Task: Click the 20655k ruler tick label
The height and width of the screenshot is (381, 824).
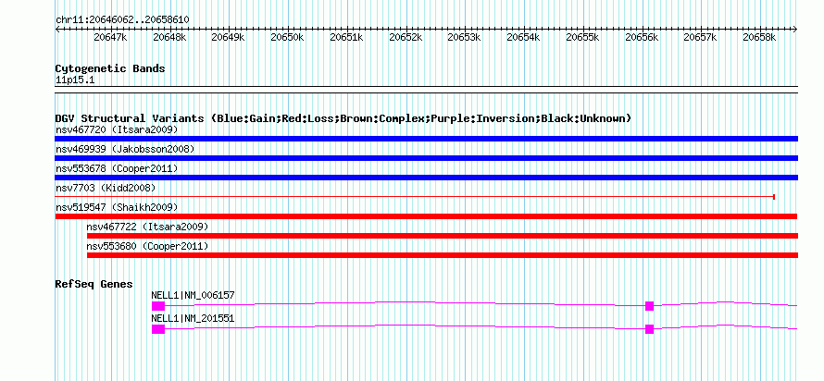Action: 582,38
